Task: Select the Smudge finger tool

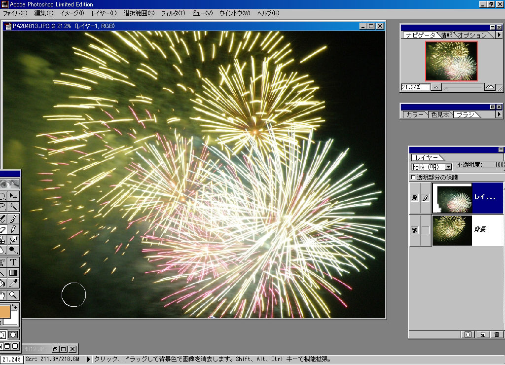Action: coord(13,239)
